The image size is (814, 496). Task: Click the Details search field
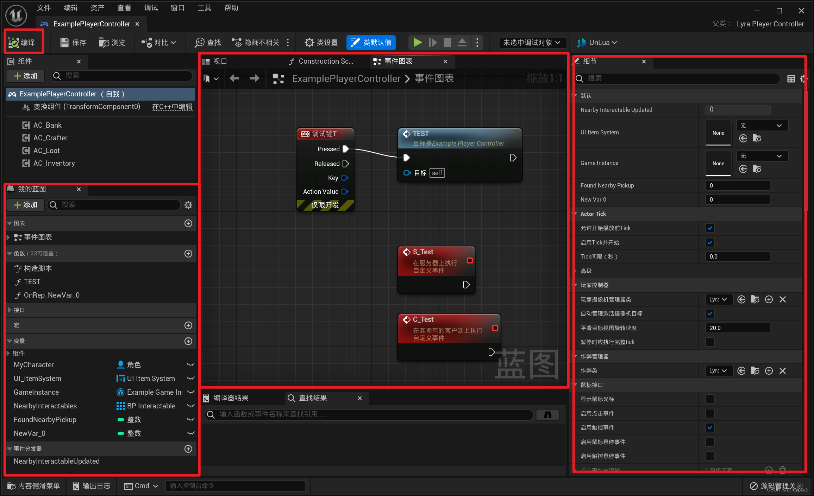(x=677, y=78)
